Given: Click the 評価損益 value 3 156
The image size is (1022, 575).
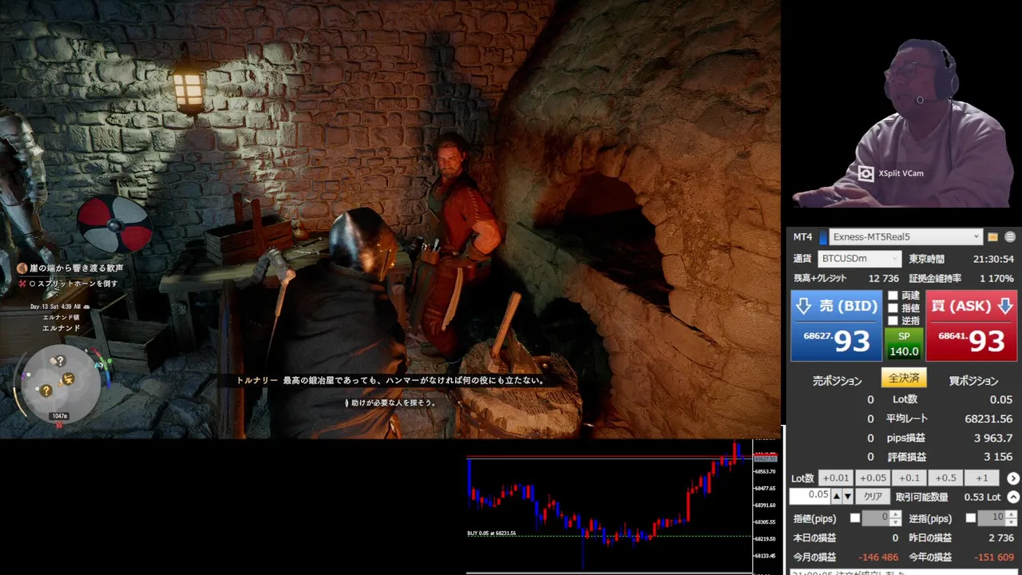Looking at the screenshot, I should (998, 458).
